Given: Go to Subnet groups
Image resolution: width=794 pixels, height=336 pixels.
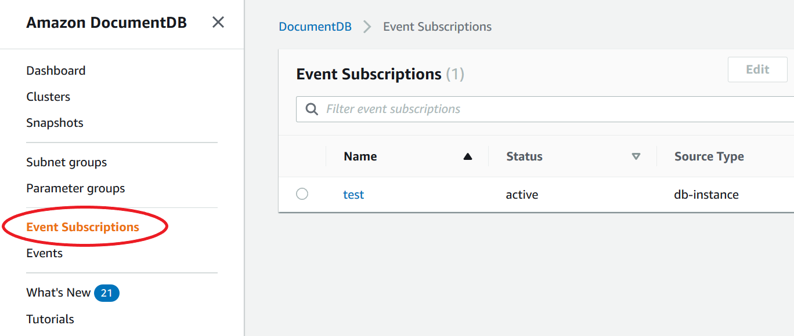Looking at the screenshot, I should click(66, 162).
